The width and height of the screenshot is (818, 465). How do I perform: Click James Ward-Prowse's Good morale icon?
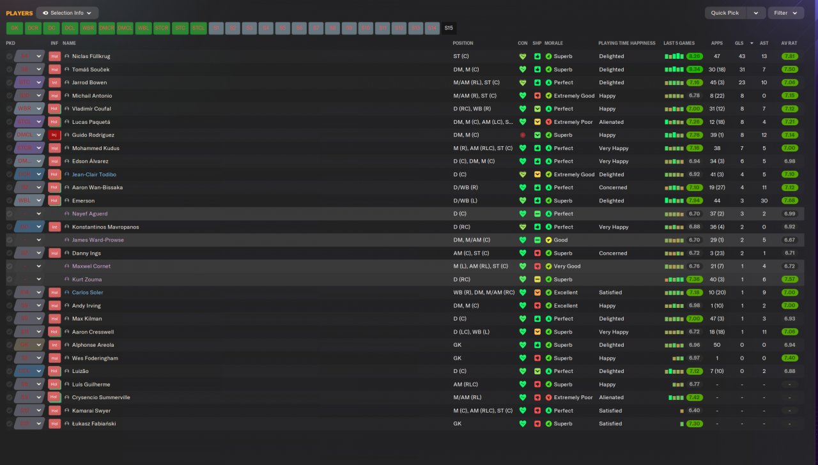pos(548,240)
